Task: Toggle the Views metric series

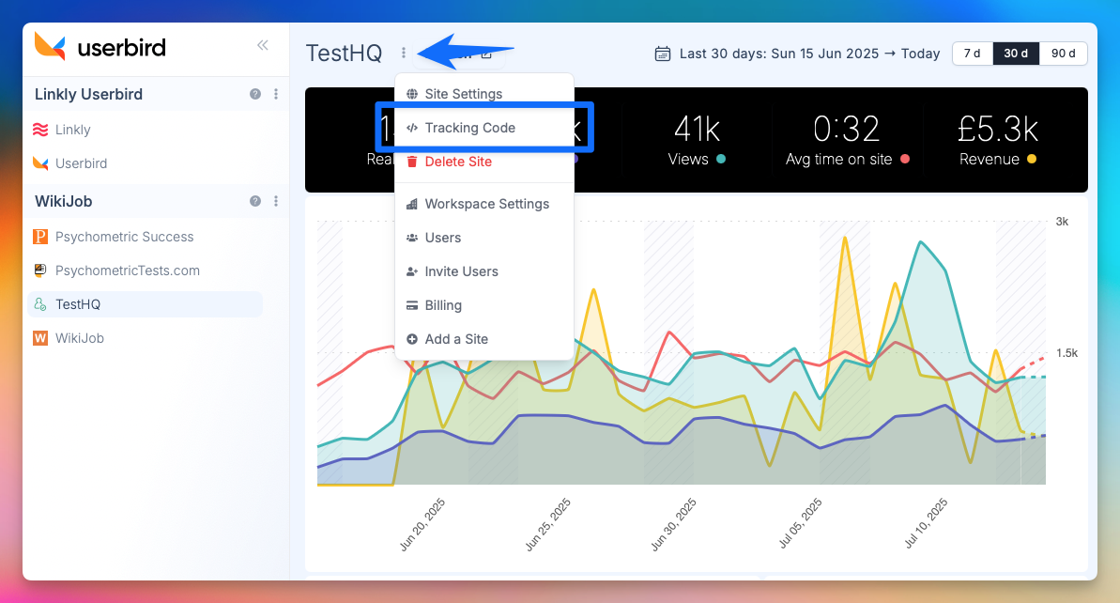Action: point(698,140)
